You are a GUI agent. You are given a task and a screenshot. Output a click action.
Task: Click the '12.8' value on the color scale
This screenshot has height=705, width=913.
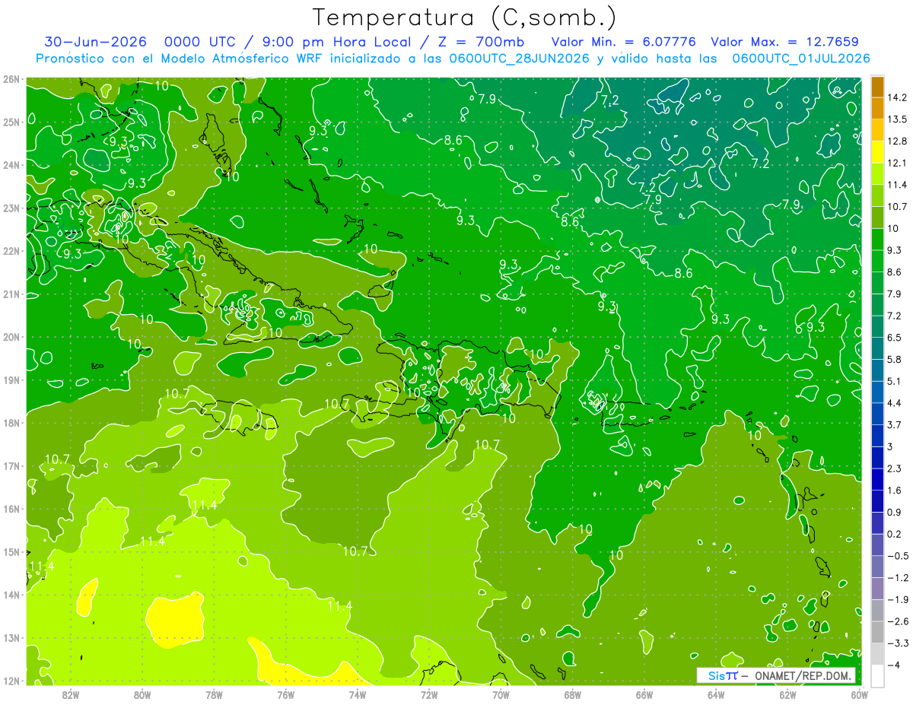click(898, 141)
